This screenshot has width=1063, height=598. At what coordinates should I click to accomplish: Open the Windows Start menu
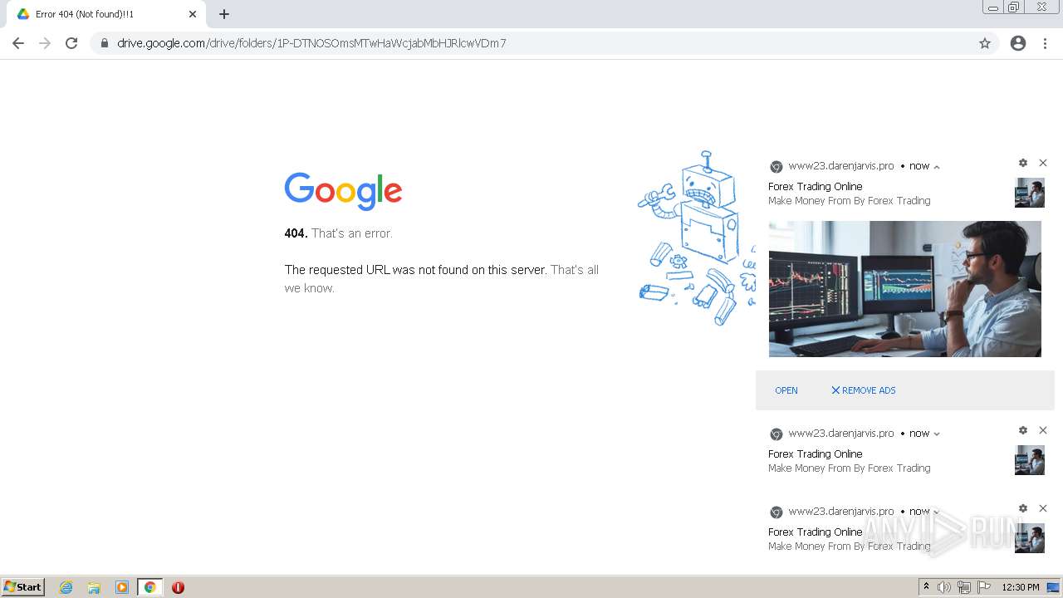23,587
